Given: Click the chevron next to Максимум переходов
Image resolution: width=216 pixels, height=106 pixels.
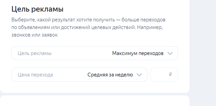Looking at the screenshot, I should (170, 53).
